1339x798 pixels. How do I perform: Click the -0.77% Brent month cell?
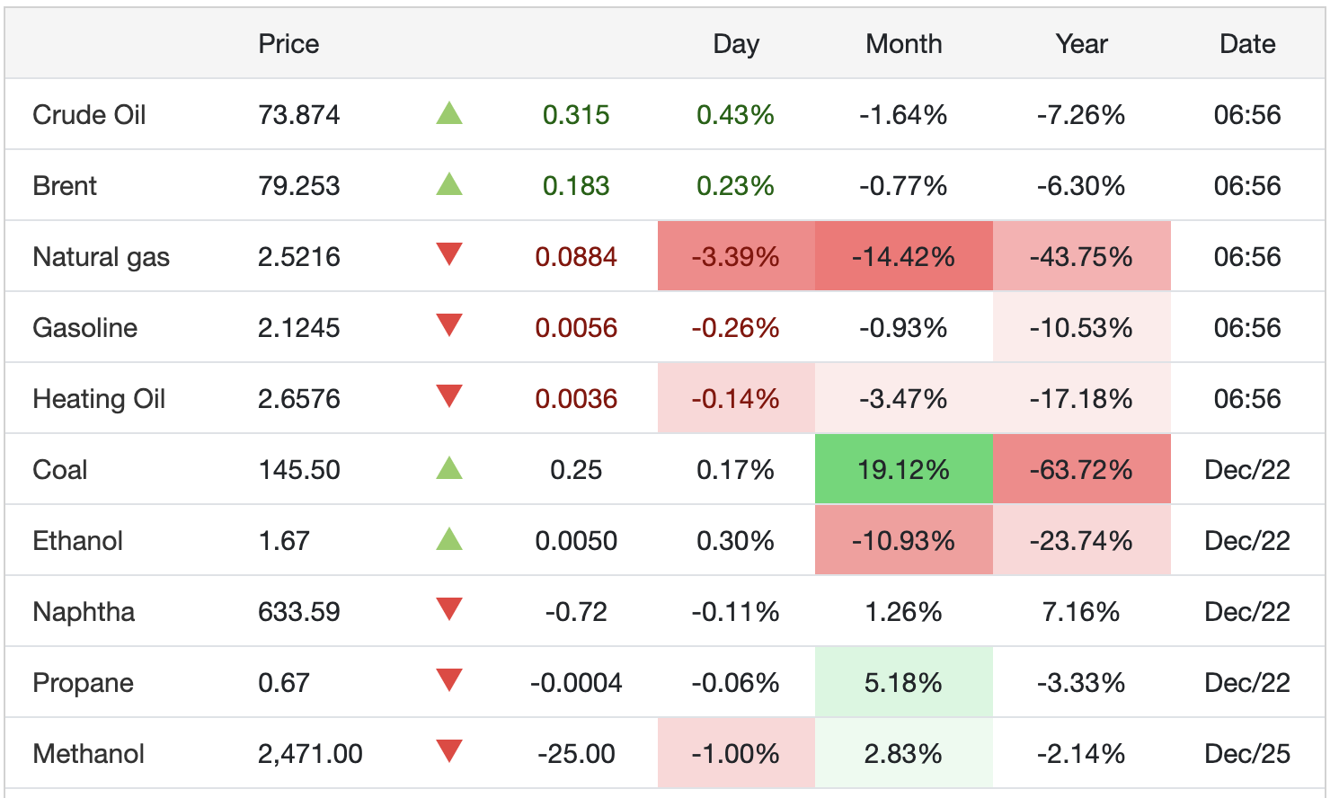click(904, 186)
